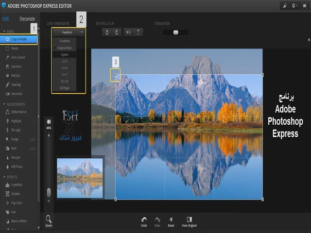Collapse the BASIC section
Viewport: 311px width, 233px height.
4,31
